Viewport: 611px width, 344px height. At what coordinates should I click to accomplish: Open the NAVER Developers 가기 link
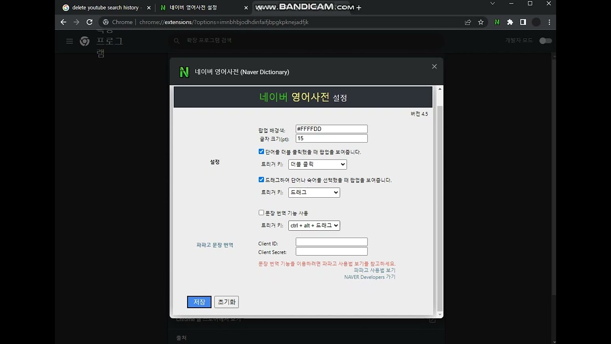[x=370, y=277]
